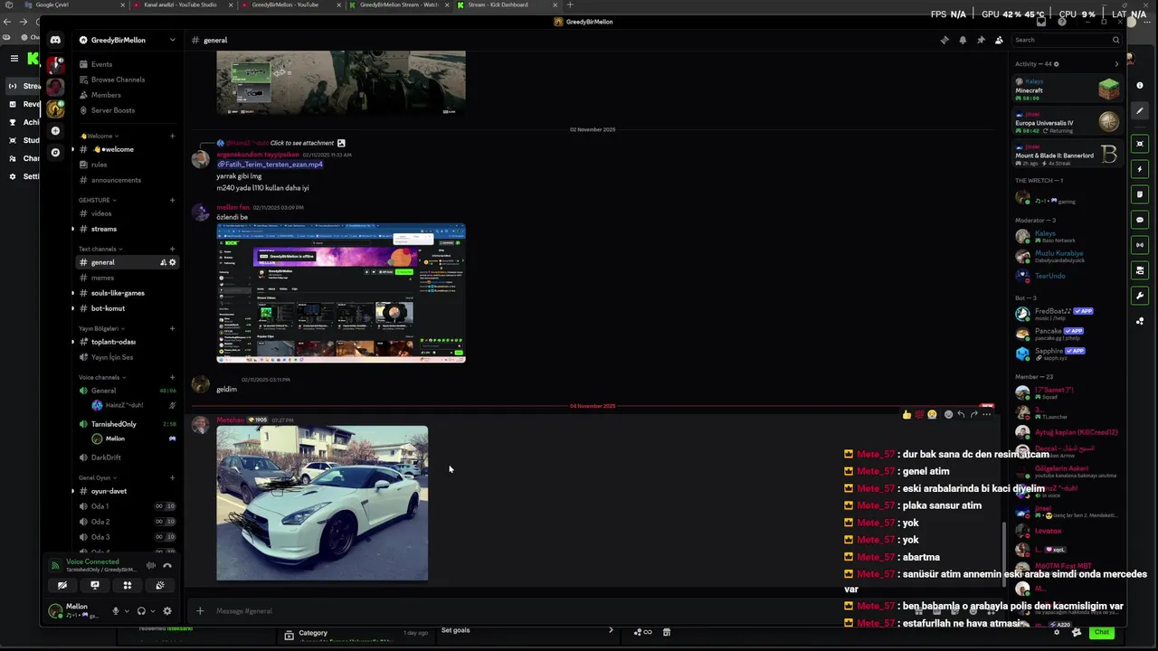Open the rules channel
Image resolution: width=1158 pixels, height=651 pixels.
click(100, 165)
